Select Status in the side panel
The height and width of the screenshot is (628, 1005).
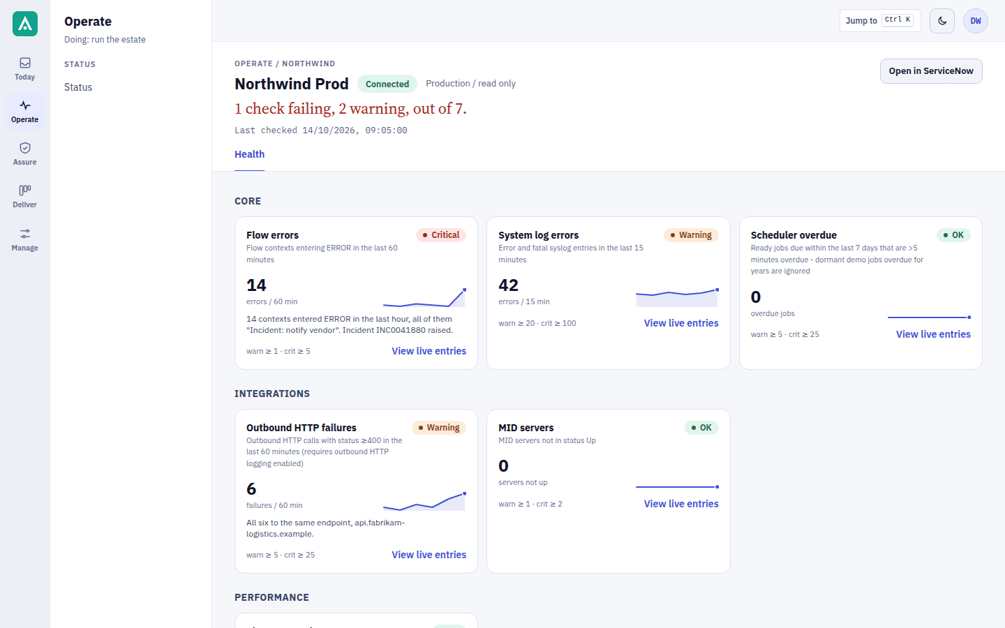(78, 87)
